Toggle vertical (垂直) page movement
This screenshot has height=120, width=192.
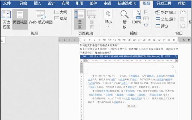click(x=80, y=19)
